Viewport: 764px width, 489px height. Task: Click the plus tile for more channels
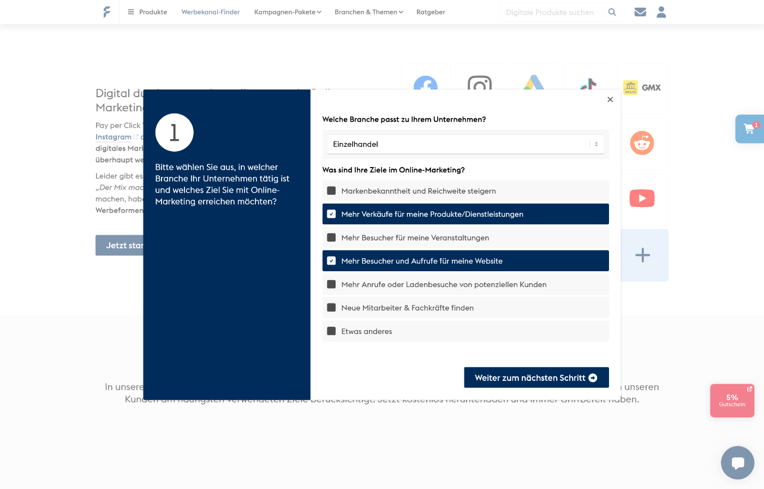pyautogui.click(x=642, y=255)
